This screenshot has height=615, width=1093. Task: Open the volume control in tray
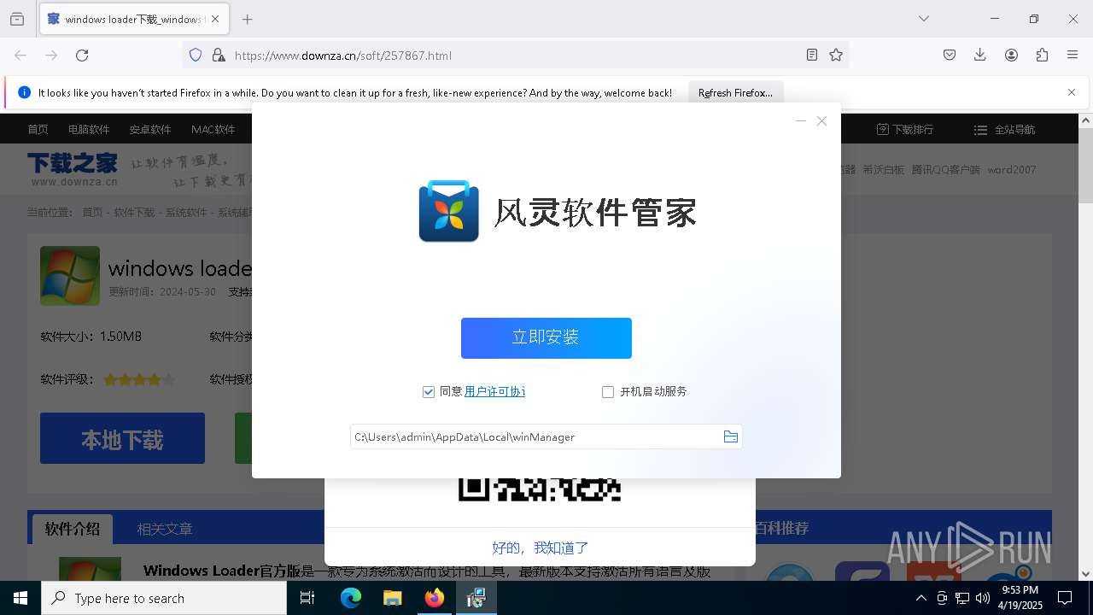pos(983,598)
